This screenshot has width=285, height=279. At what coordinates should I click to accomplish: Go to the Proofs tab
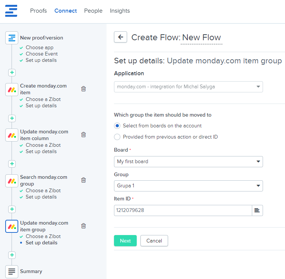38,11
